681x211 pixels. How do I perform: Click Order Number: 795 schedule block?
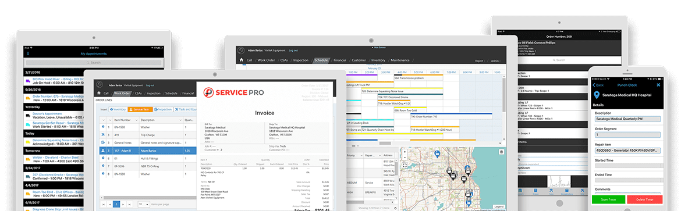(x=451, y=116)
